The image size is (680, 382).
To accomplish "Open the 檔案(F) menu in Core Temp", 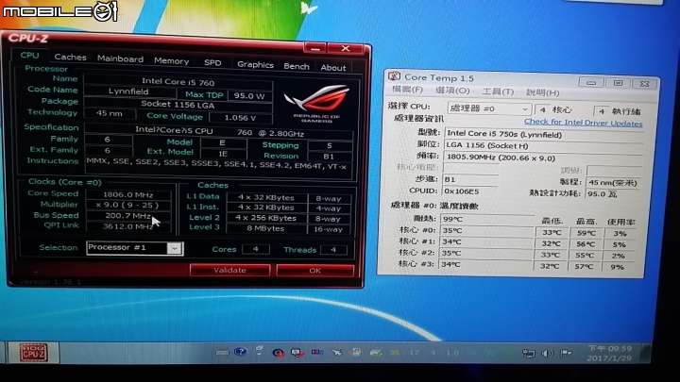I will pos(407,90).
